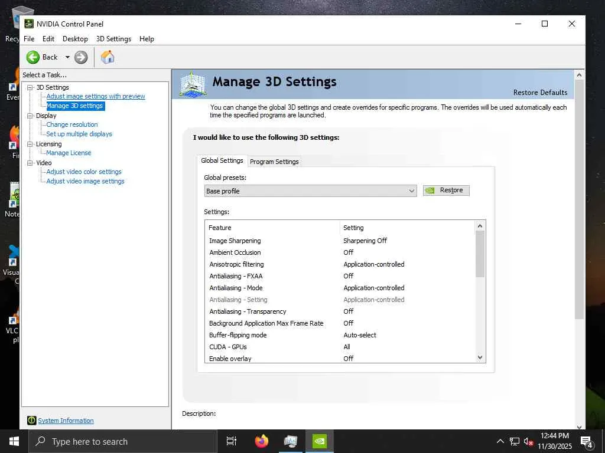Open the Windows Start menu
This screenshot has height=453, width=605.
[14, 441]
